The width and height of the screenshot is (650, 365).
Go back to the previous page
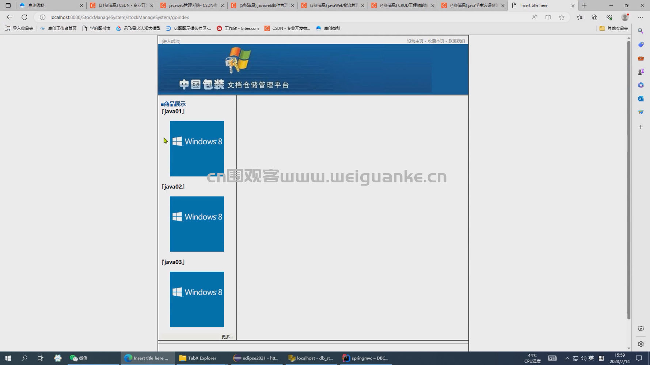coord(9,17)
